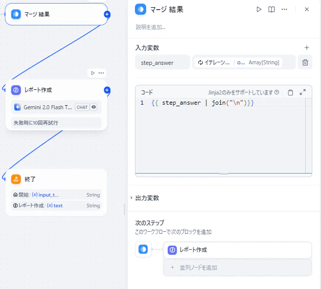321x289 pixels.
Task: Click the レポート作成 LLM node icon
Action: [16, 90]
